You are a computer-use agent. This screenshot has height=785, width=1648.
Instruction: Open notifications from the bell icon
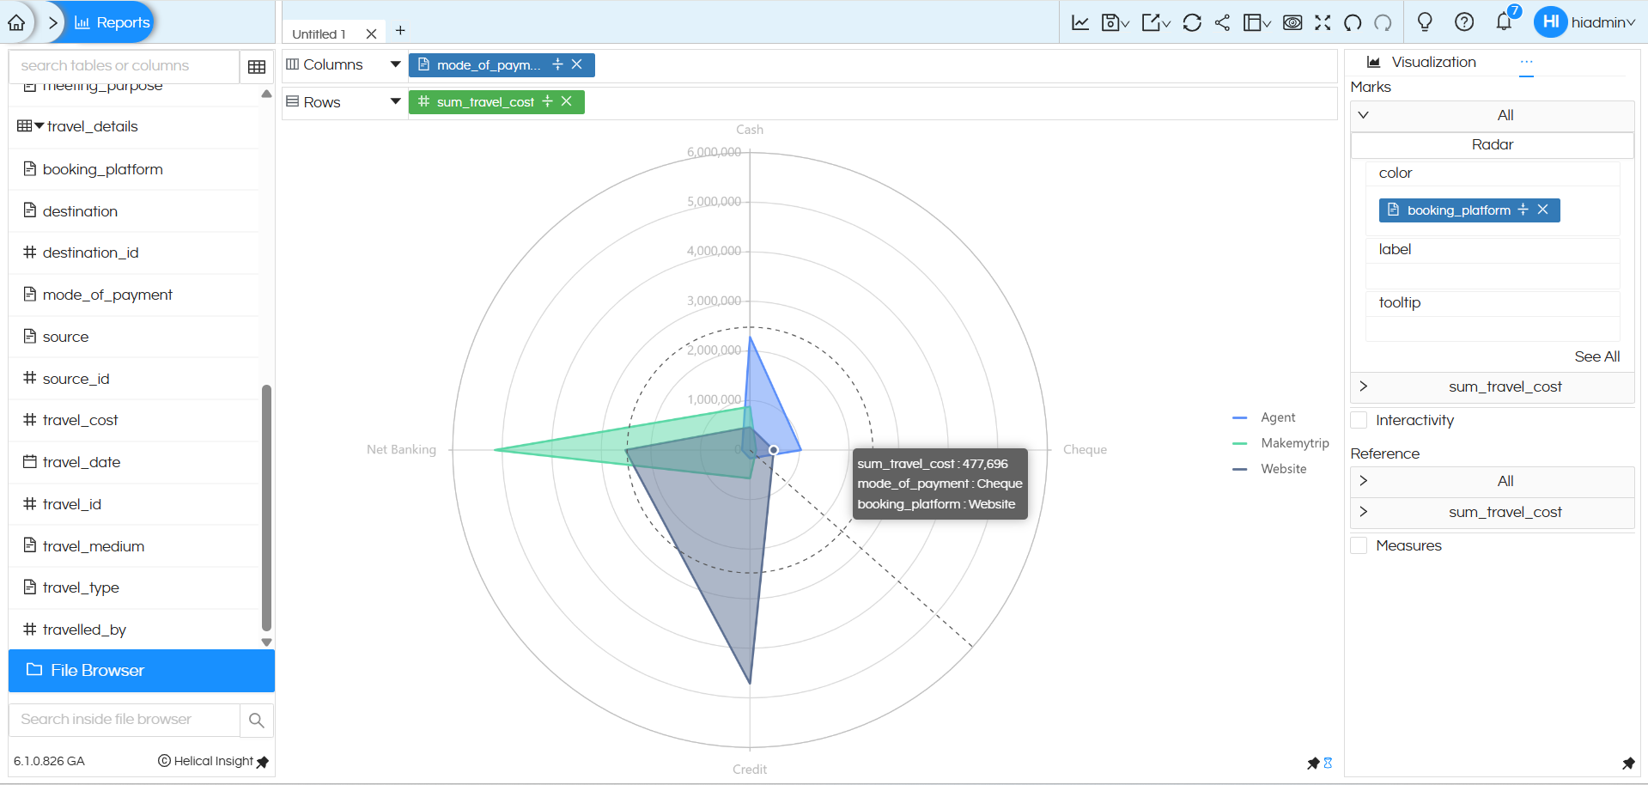pyautogui.click(x=1504, y=22)
